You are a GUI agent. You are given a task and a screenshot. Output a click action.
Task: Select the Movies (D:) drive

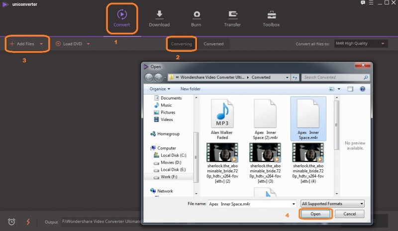tap(168, 162)
